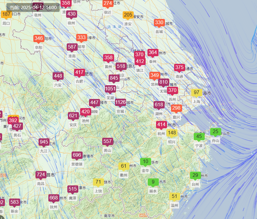
Task: Open the green 9 marker at 丽水
Action: point(153,182)
